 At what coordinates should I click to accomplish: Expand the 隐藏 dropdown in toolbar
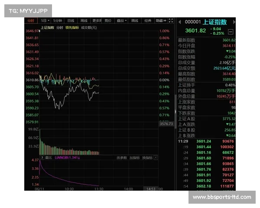[x=161, y=20]
